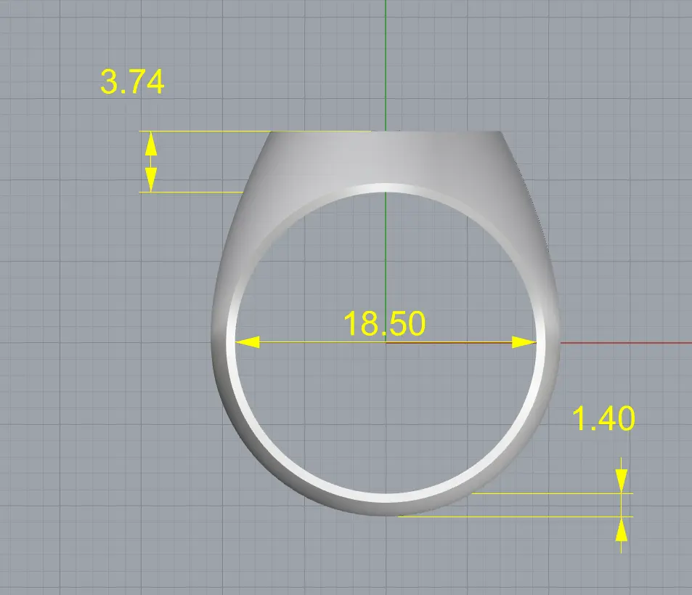The image size is (692, 595).
Task: Select the bottom of the ring shank
Action: click(385, 507)
